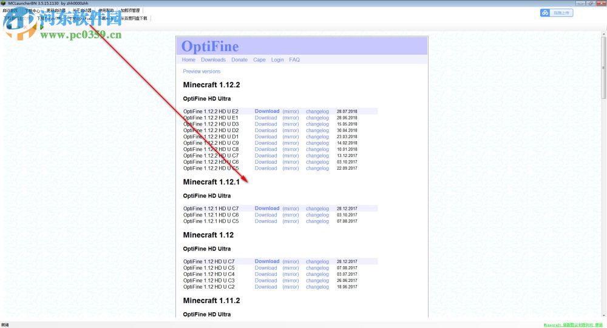Download OptiFine 1.12.1 HD U C7
This screenshot has width=607, height=328.
[x=266, y=208]
